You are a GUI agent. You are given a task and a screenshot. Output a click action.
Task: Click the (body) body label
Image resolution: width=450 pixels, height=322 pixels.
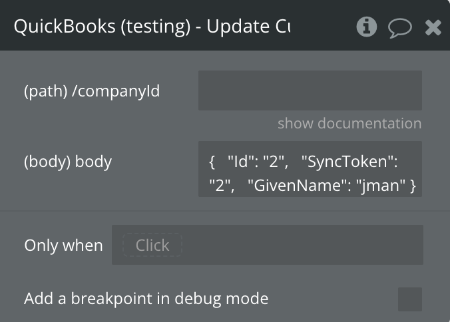[x=68, y=162]
